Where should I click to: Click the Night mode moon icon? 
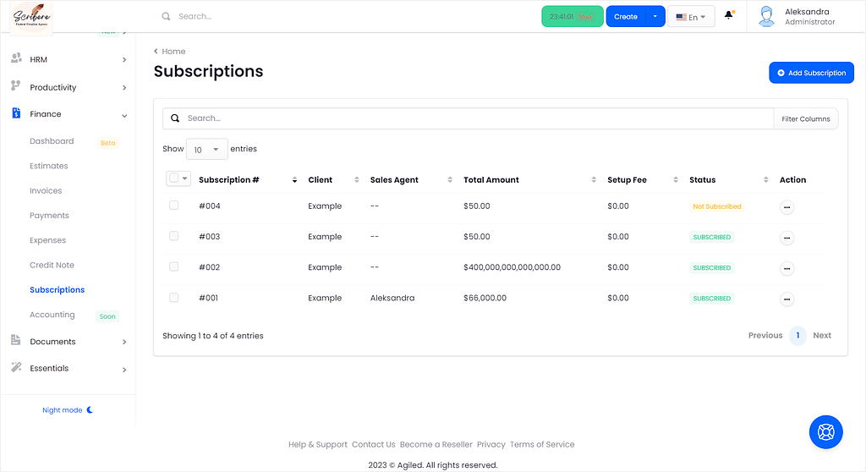[x=90, y=410]
